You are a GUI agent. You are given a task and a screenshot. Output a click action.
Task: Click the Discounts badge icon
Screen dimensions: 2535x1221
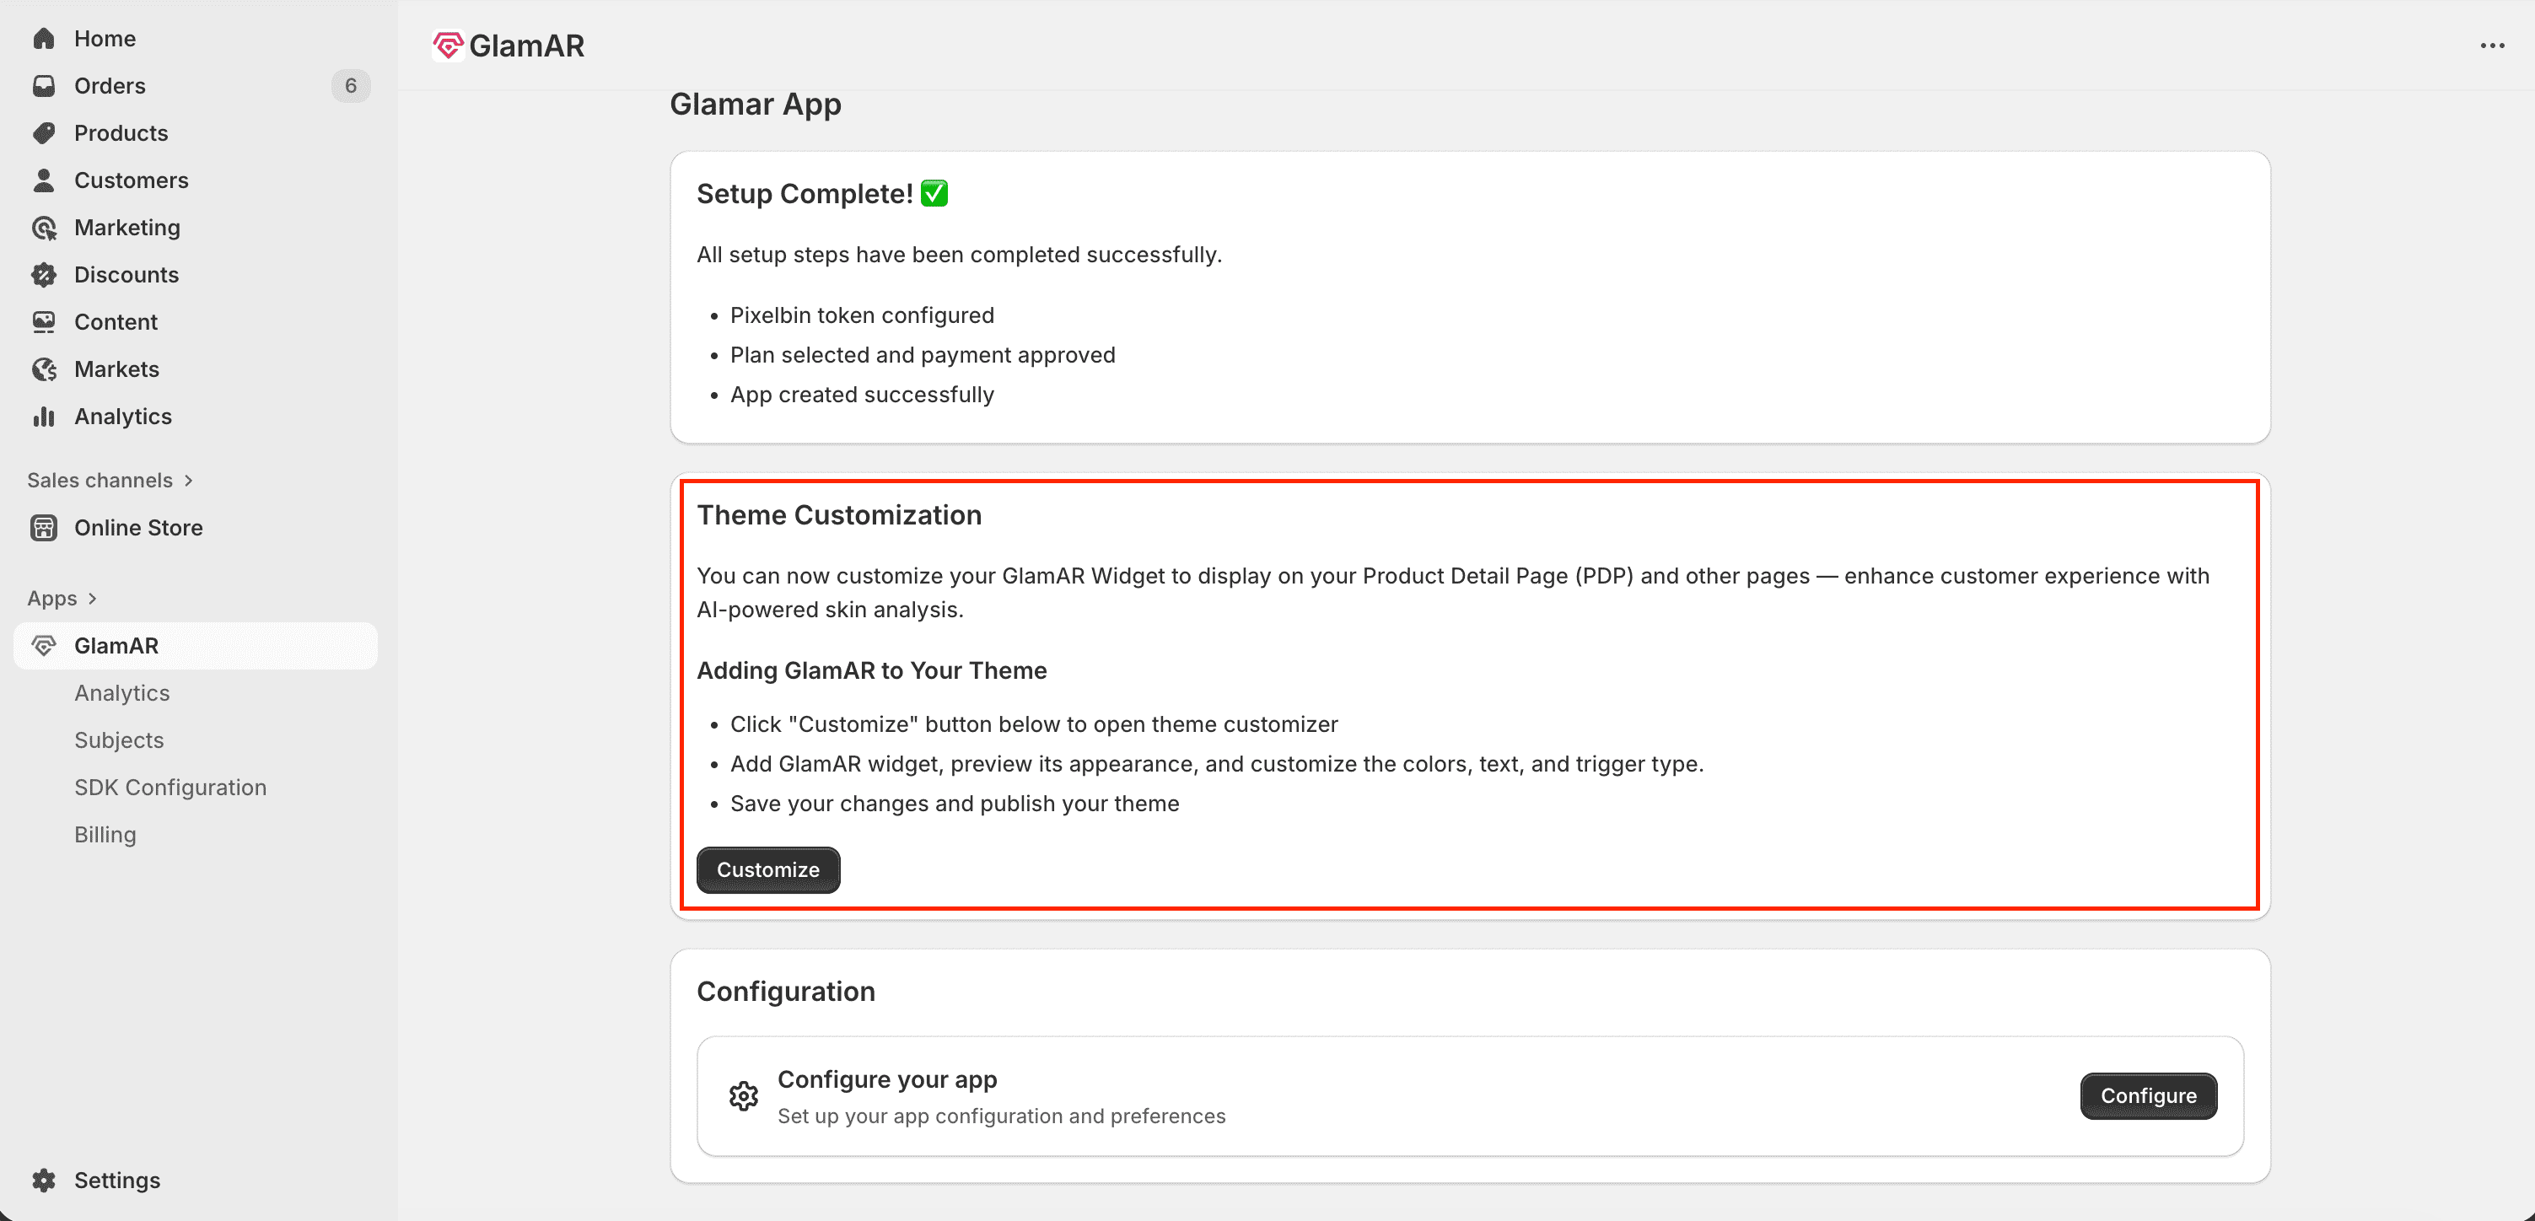(43, 275)
